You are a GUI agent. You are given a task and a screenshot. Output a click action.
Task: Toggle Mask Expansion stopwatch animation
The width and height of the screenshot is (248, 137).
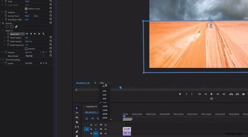point(8,45)
